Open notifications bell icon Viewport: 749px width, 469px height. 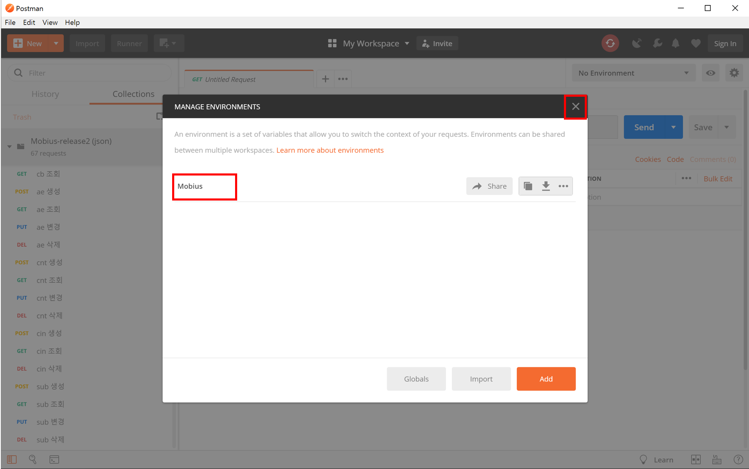676,43
